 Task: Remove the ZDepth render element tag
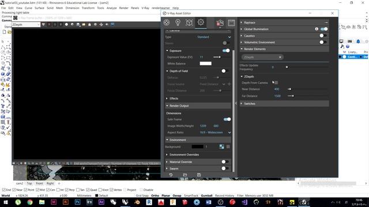coord(280,57)
